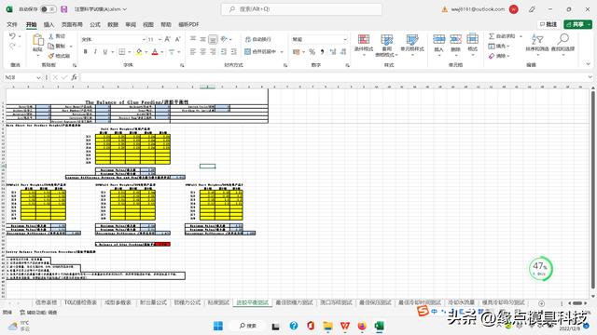This screenshot has height=335, width=597.
Task: Click Decrease Font Size icon
Action: [177, 39]
